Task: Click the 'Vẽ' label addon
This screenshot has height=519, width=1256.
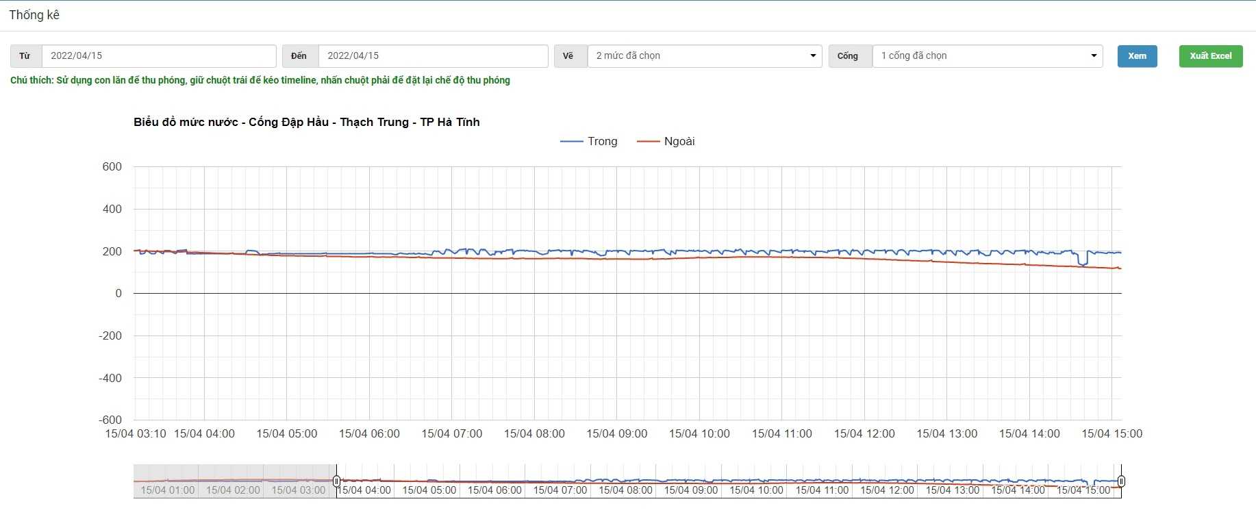Action: coord(570,56)
